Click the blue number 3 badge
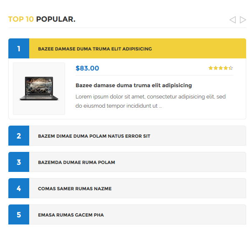The width and height of the screenshot is (252, 237). pyautogui.click(x=19, y=162)
